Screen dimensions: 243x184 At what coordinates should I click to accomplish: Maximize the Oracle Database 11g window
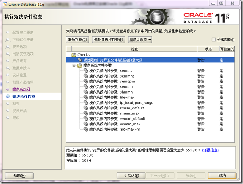tap(221, 3)
